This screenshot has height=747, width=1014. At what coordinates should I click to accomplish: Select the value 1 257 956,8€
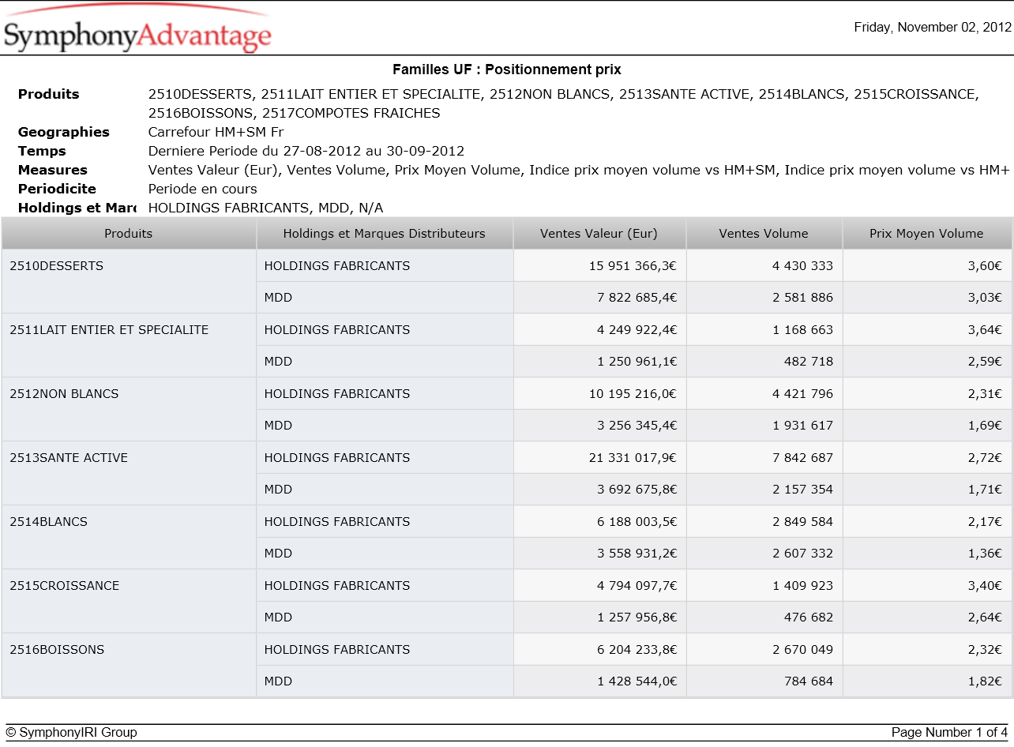tap(637, 617)
